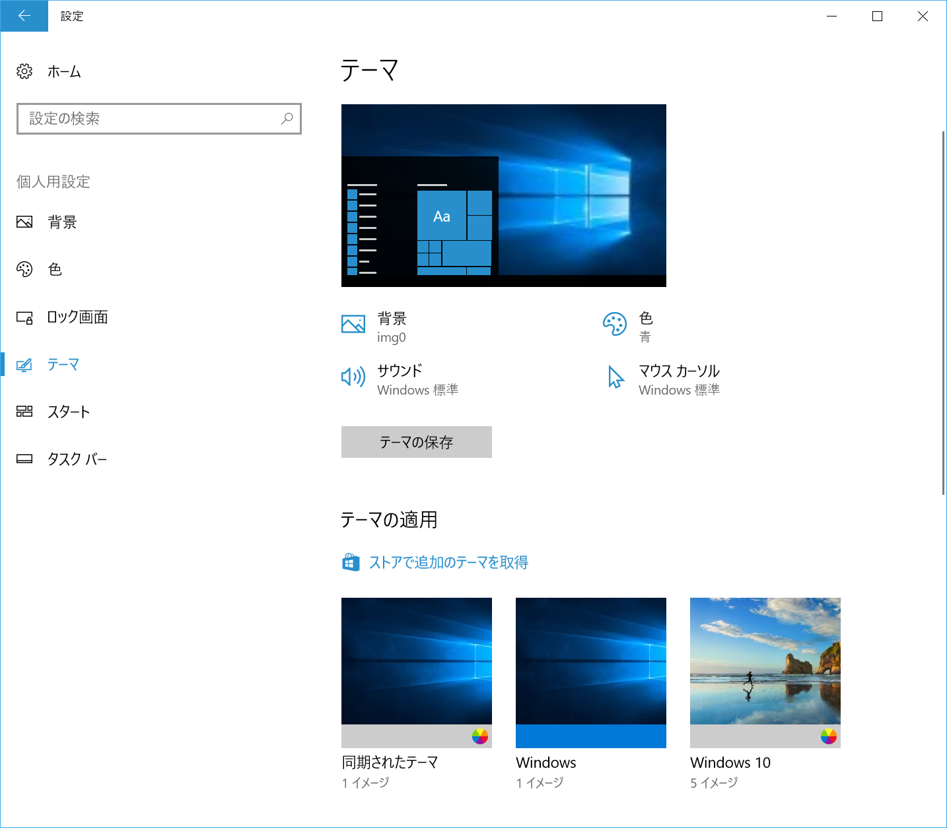The image size is (947, 828).
Task: Click the 色 paint palette icon labeled 青
Action: (x=615, y=324)
